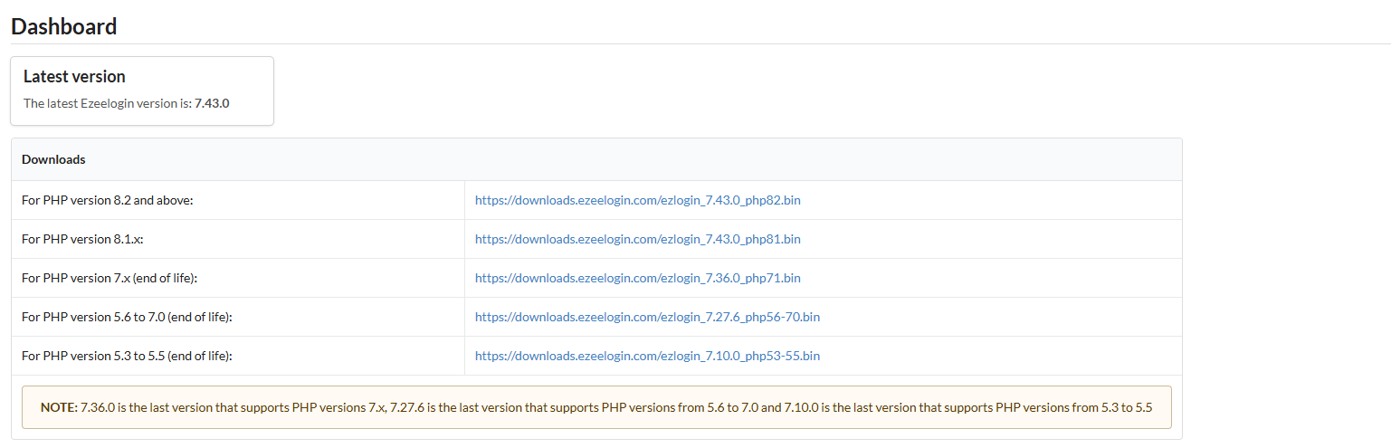Screen dimensions: 1391x448
Task: Click the 'For PHP version 7.x (end of life)' label
Action: (110, 278)
